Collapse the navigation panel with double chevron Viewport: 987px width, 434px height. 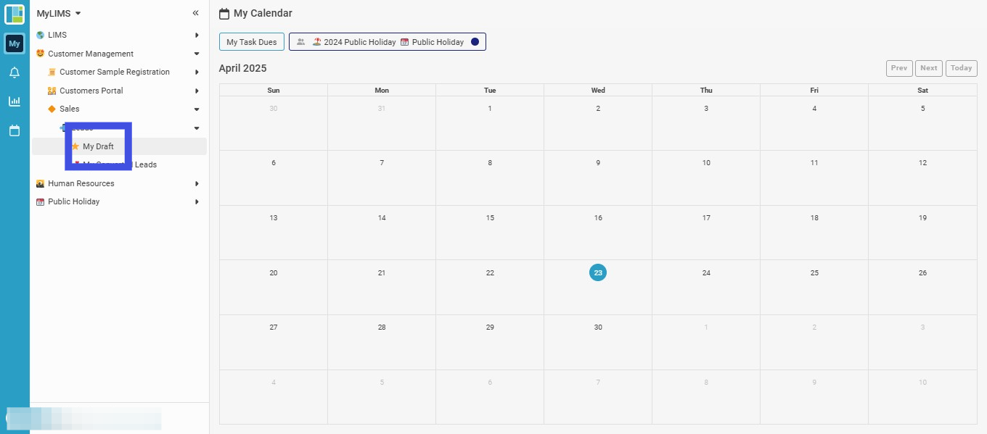click(x=195, y=13)
